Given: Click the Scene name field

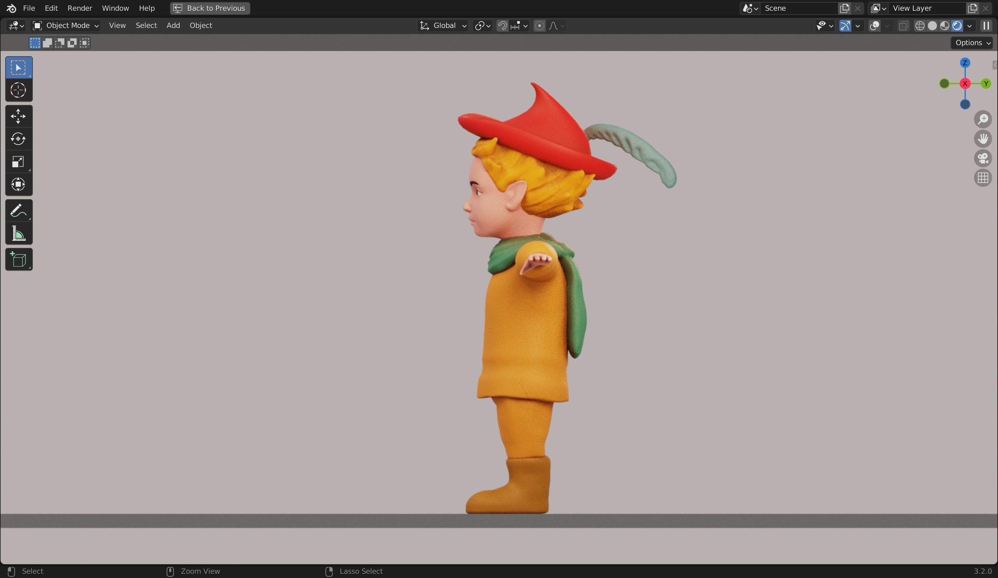Looking at the screenshot, I should coord(799,8).
